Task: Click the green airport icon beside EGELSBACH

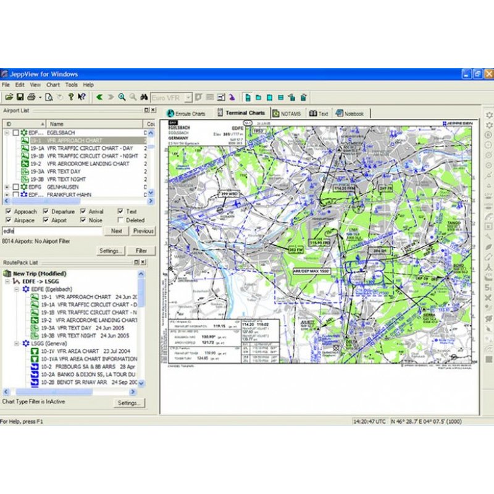Action: 24,133
